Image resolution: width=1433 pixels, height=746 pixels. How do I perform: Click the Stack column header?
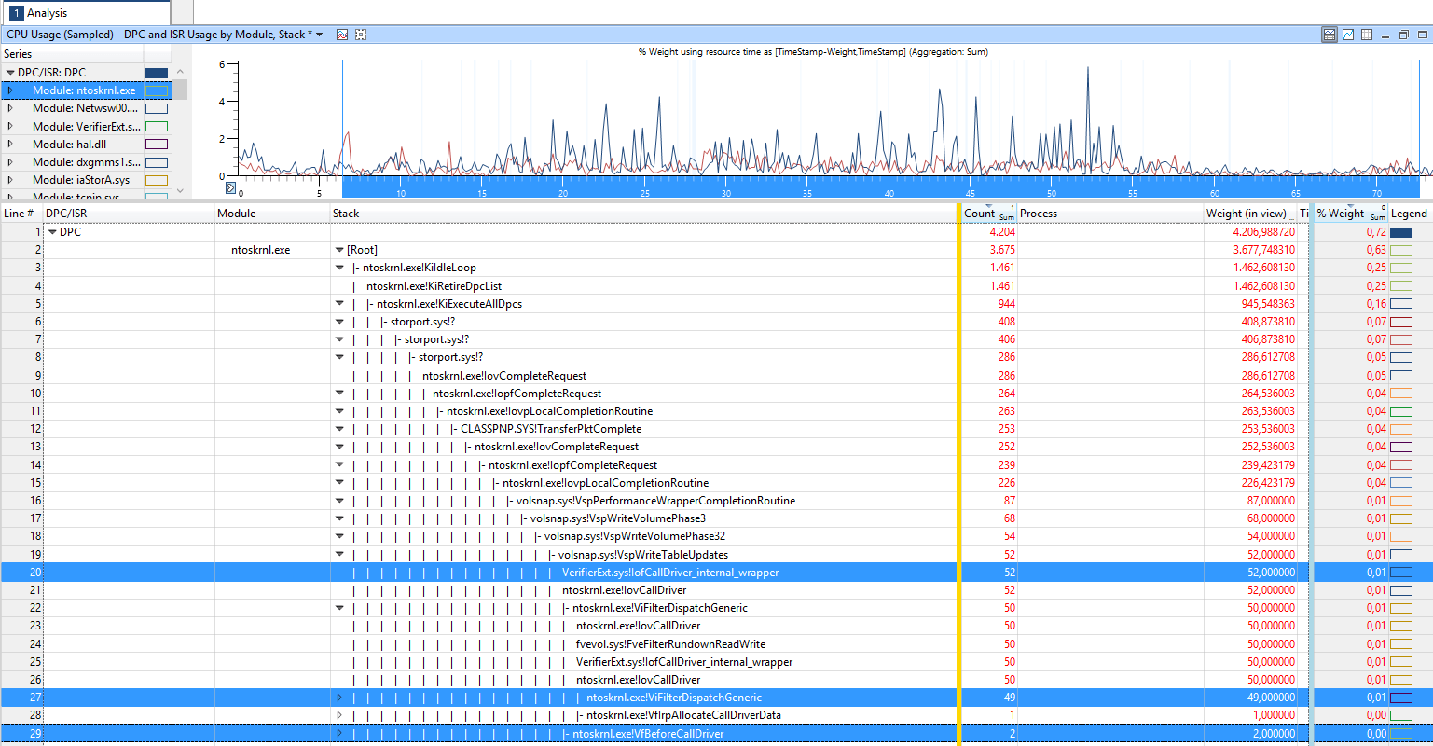pyautogui.click(x=645, y=214)
